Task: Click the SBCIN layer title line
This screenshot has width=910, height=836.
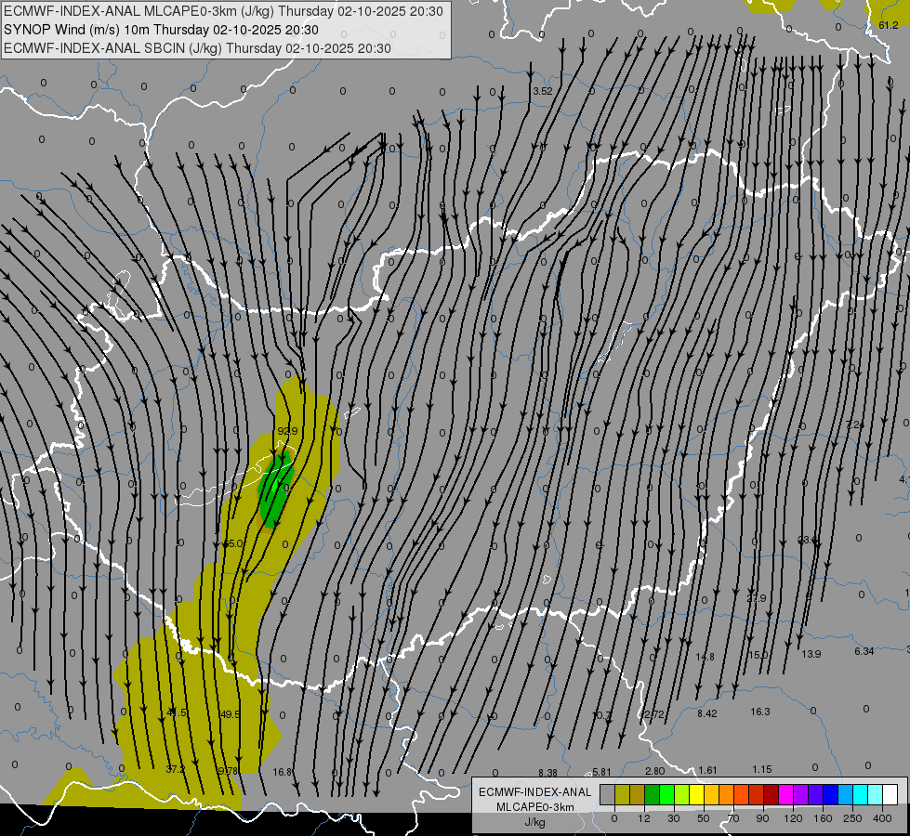Action: point(197,48)
